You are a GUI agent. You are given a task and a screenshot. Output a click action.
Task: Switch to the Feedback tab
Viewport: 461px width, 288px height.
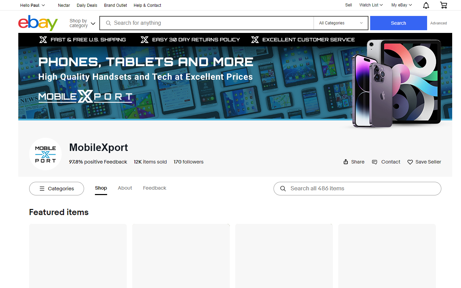click(155, 188)
